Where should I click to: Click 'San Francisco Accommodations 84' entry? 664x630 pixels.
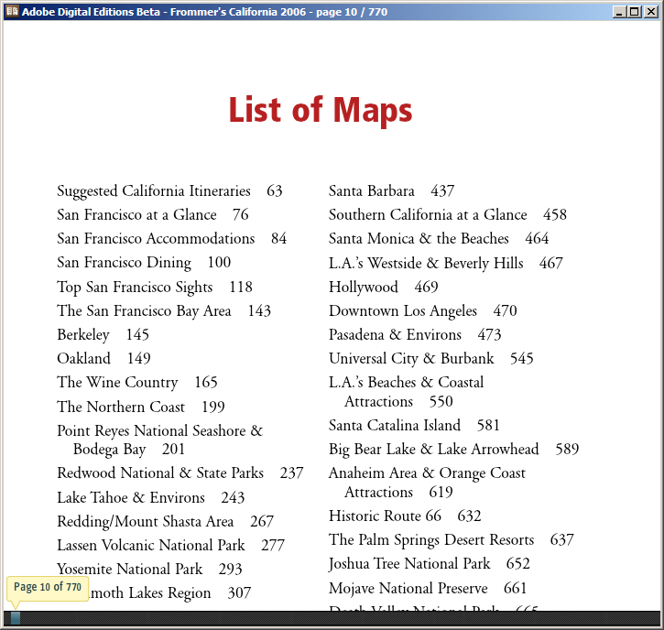171,239
